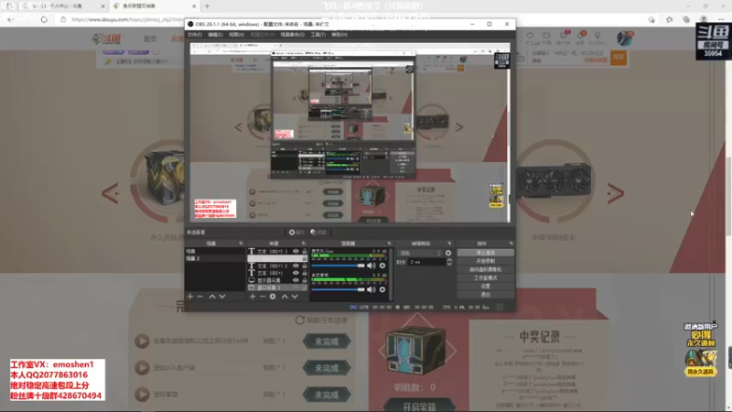Adjust the 台式音频 volume slider
732x412 pixels.
click(x=338, y=289)
